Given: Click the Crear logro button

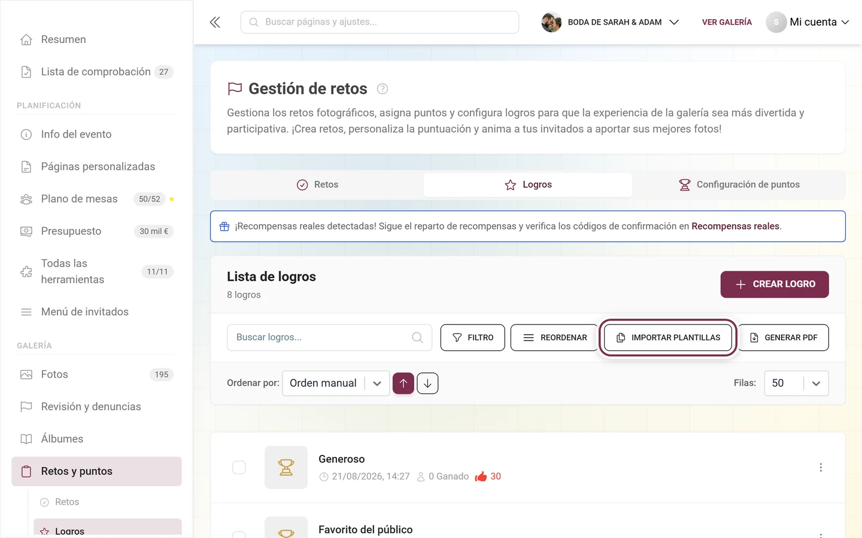Looking at the screenshot, I should [775, 285].
